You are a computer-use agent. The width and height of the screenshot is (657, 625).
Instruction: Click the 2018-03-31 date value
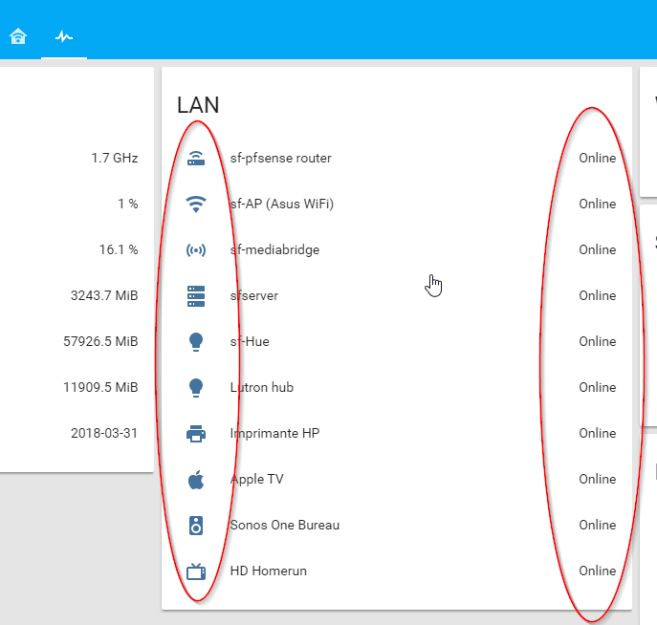click(x=104, y=433)
